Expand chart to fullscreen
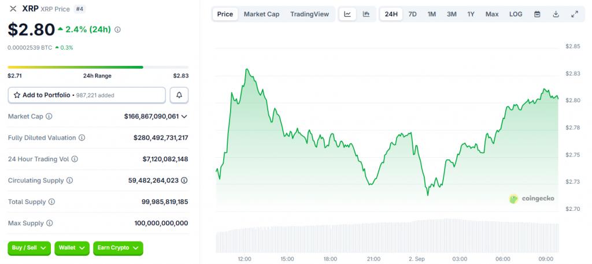 pyautogui.click(x=574, y=14)
